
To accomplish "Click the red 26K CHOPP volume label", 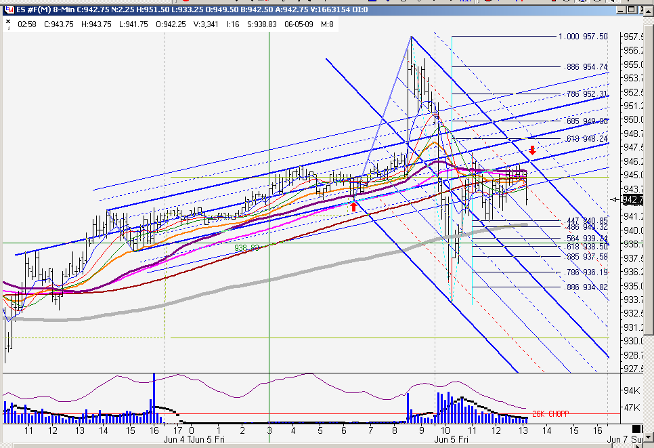I will point(550,414).
